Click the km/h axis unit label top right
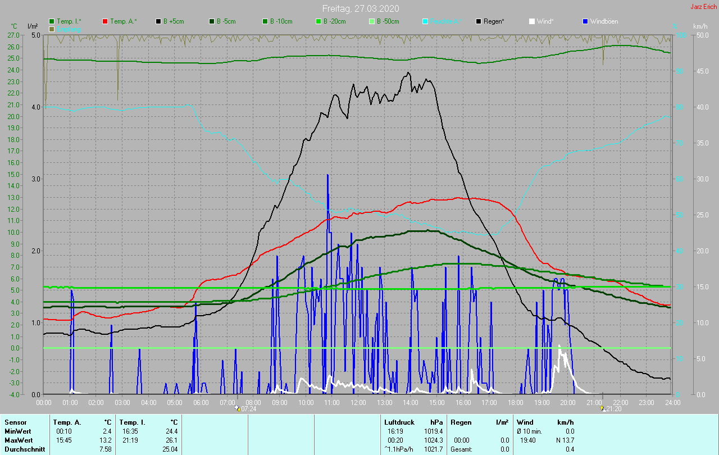This screenshot has height=455, width=719. (700, 26)
